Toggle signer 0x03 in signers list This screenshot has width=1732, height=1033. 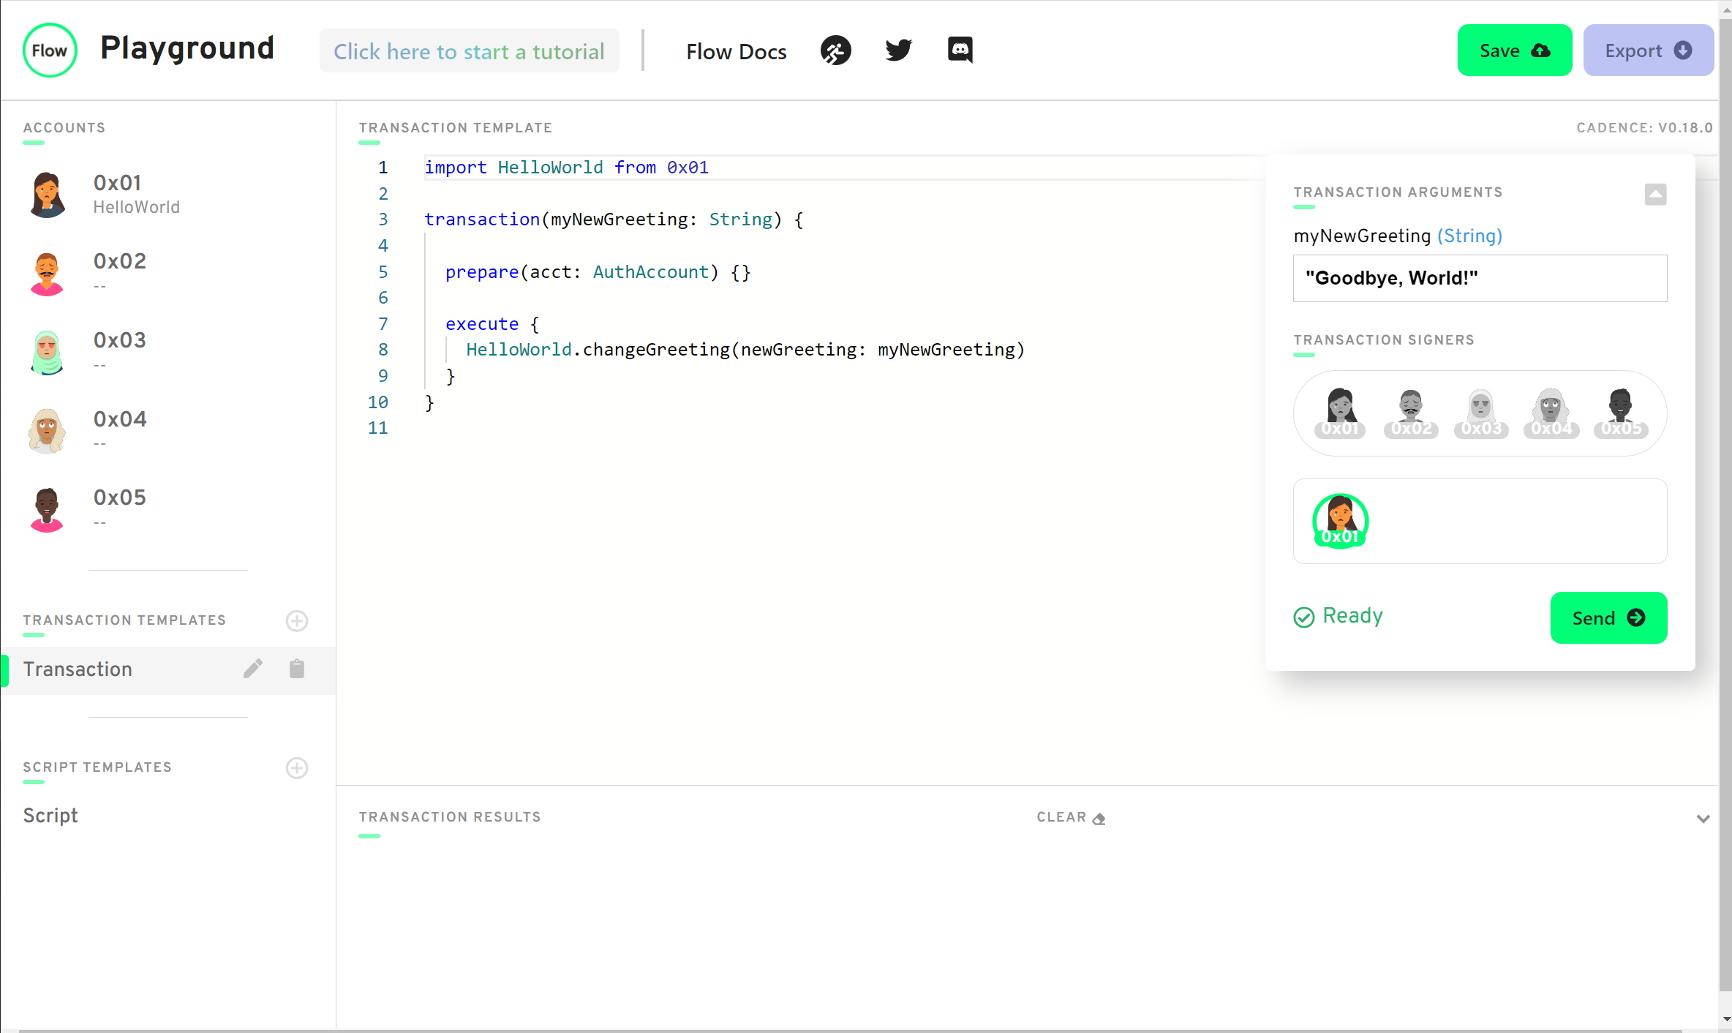1481,413
